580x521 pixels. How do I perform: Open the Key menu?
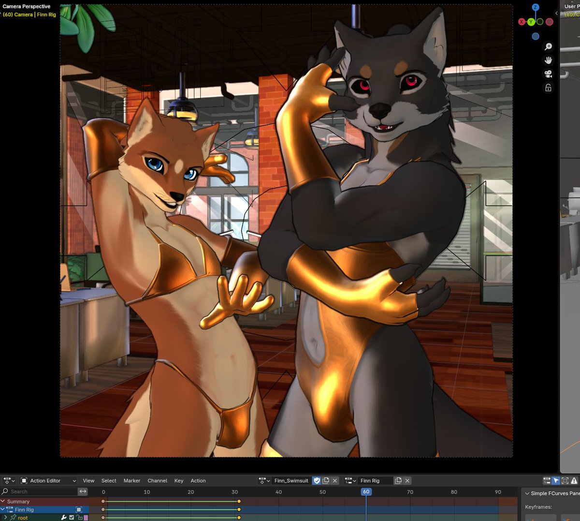pyautogui.click(x=179, y=480)
